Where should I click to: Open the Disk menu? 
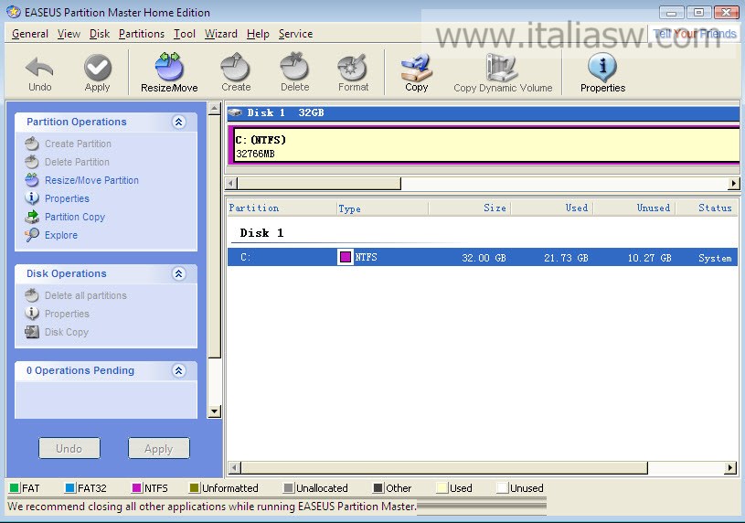tap(100, 34)
